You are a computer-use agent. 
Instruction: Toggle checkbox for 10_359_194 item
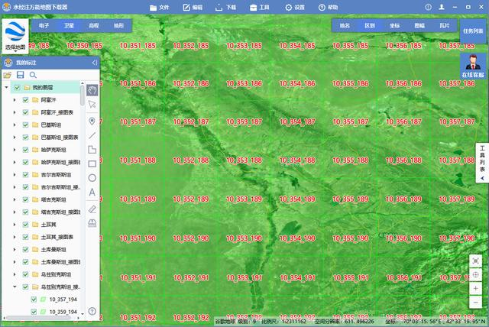point(34,312)
